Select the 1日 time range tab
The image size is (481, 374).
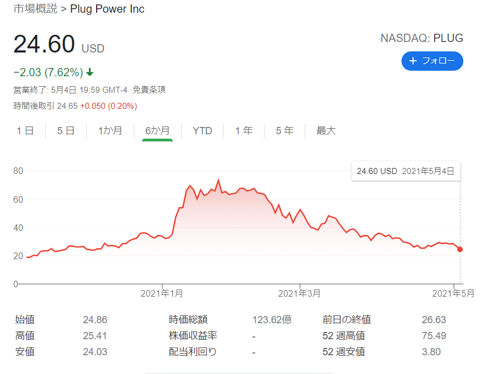(25, 131)
